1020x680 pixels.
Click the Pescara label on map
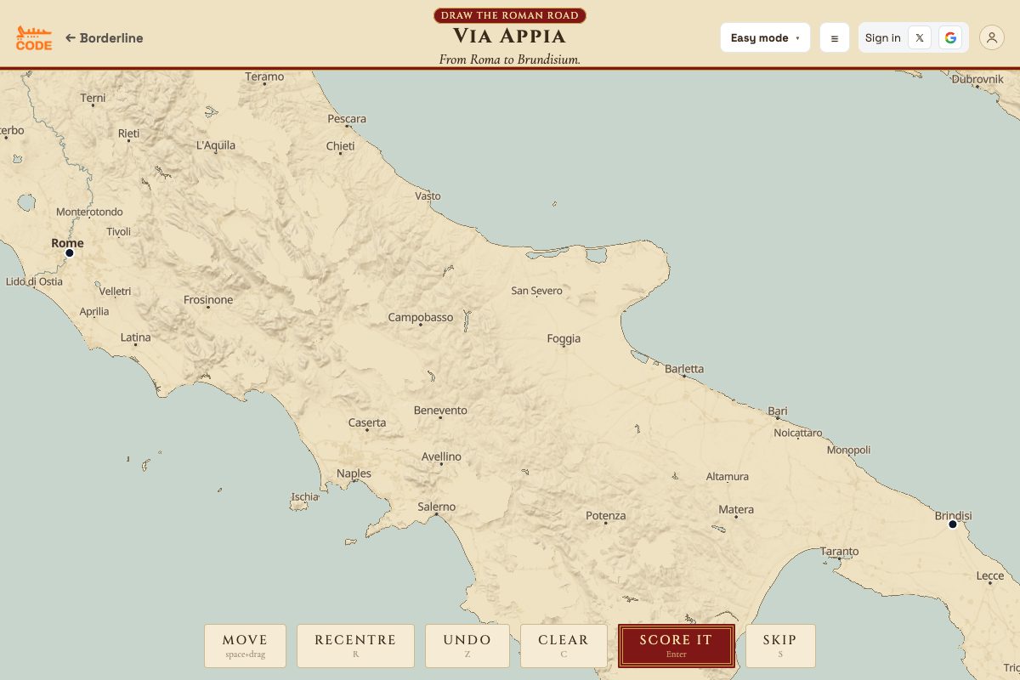347,119
